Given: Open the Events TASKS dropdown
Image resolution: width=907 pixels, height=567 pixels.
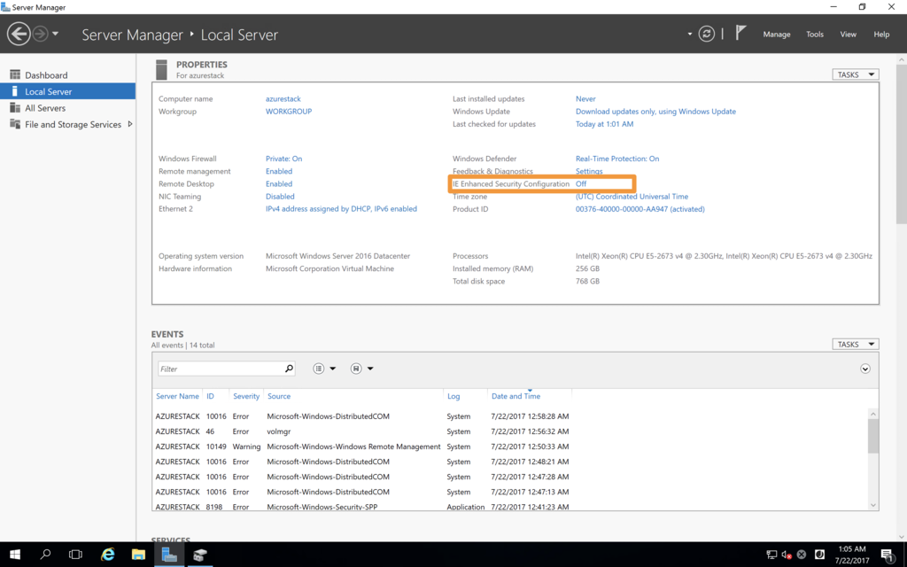Looking at the screenshot, I should point(855,344).
